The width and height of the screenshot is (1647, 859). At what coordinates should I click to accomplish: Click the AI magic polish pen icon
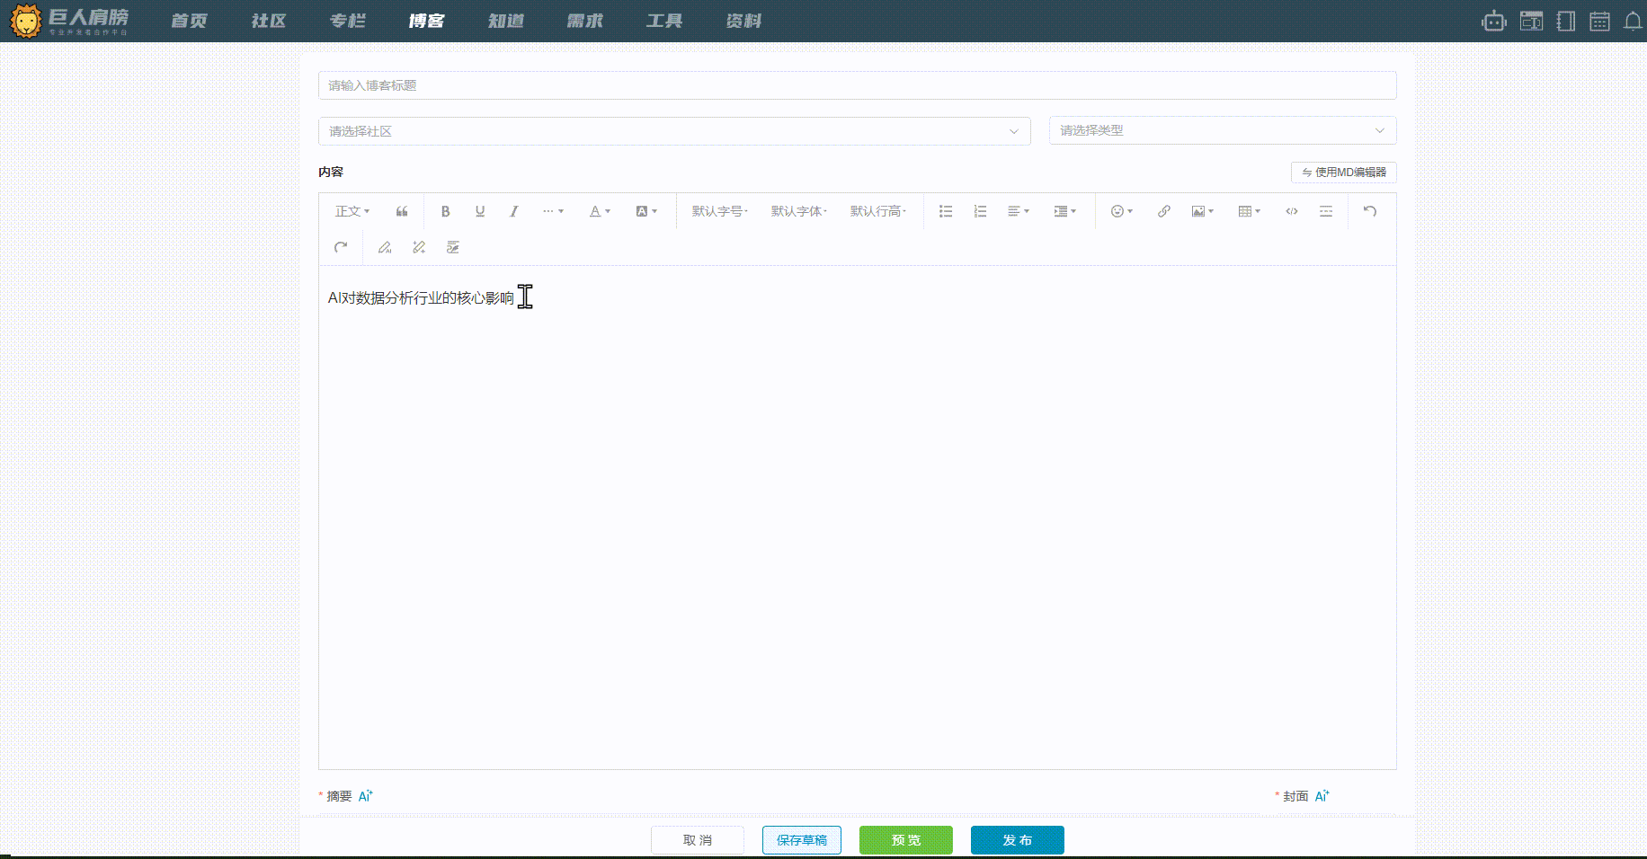coord(419,247)
